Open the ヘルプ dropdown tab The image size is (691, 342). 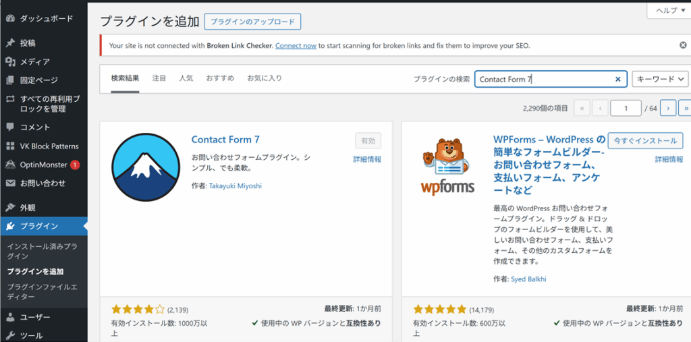pyautogui.click(x=671, y=11)
